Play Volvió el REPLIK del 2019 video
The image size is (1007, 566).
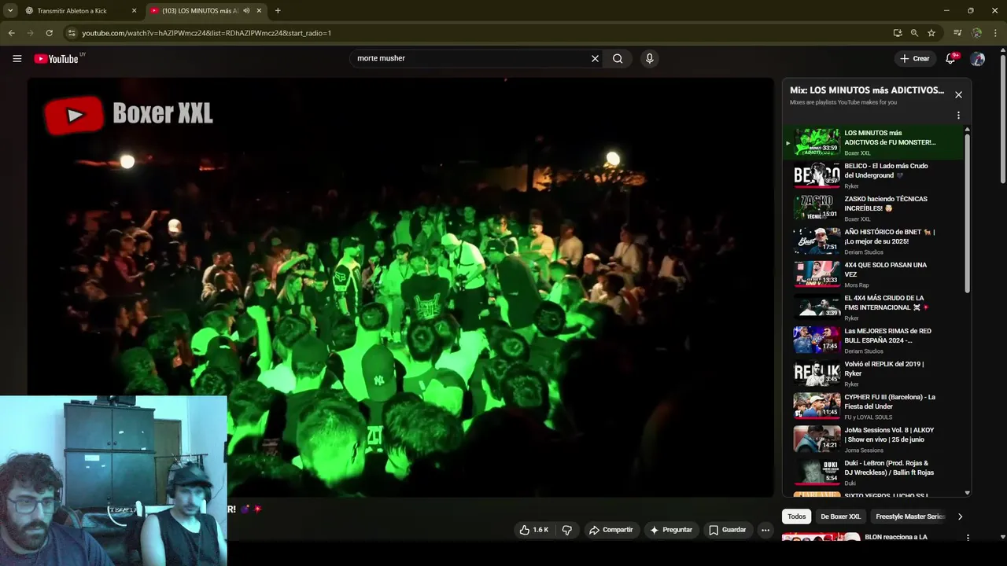tap(873, 373)
